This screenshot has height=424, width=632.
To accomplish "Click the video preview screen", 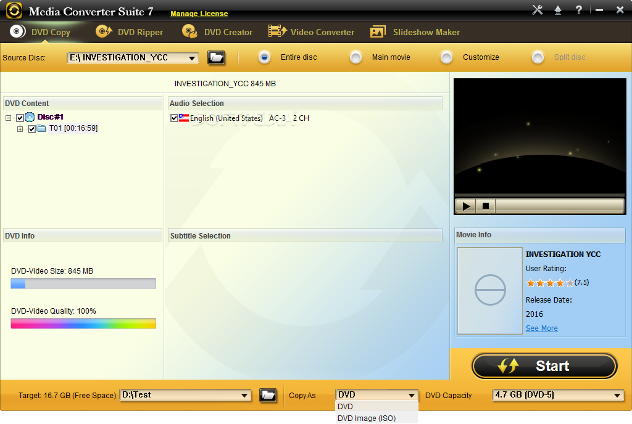I will 539,136.
